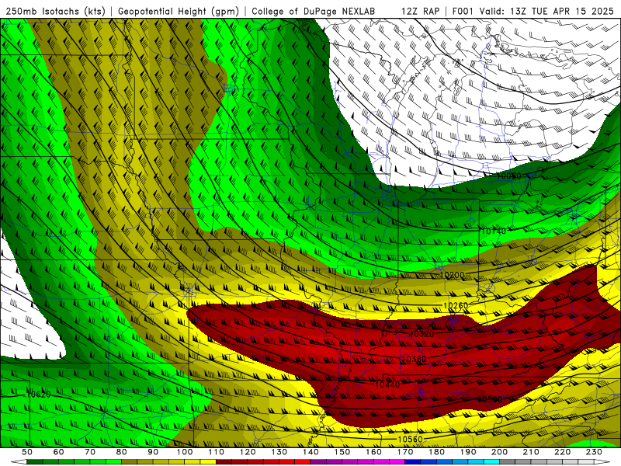This screenshot has height=466, width=621.
Task: Click the "250mb Isotachs (kts)" title text
Action: [56, 11]
